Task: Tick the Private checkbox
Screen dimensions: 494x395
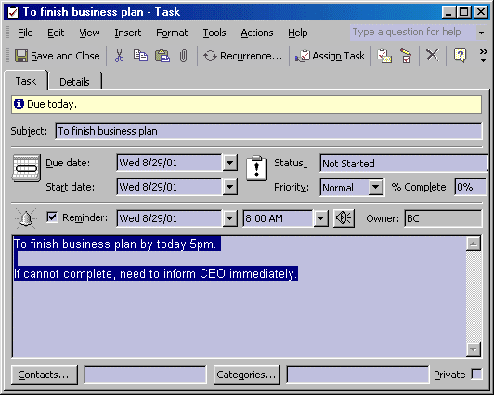Action: [x=476, y=375]
